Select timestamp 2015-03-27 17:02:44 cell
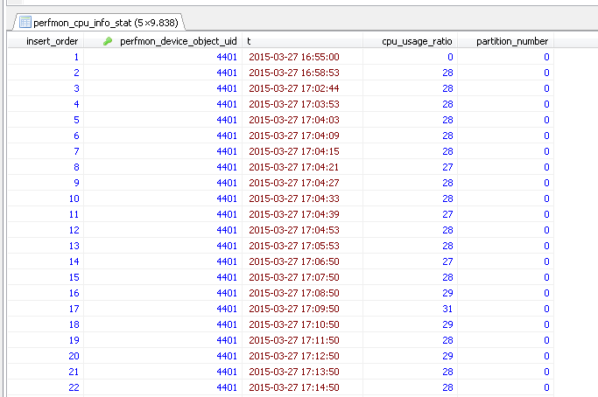This screenshot has width=598, height=397. (302, 88)
